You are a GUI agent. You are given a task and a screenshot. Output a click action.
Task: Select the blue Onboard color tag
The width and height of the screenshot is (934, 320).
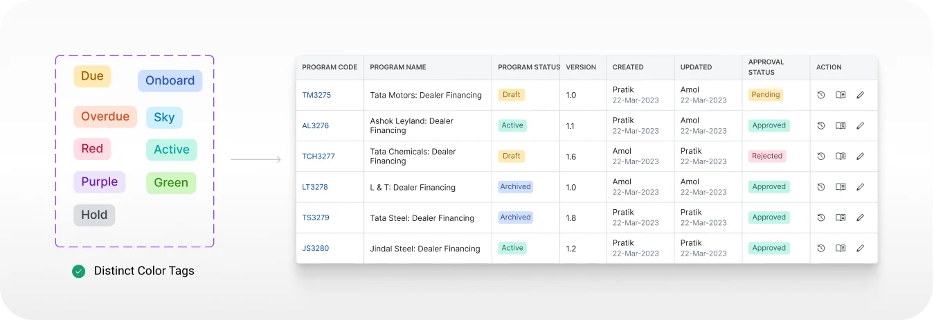click(x=170, y=80)
